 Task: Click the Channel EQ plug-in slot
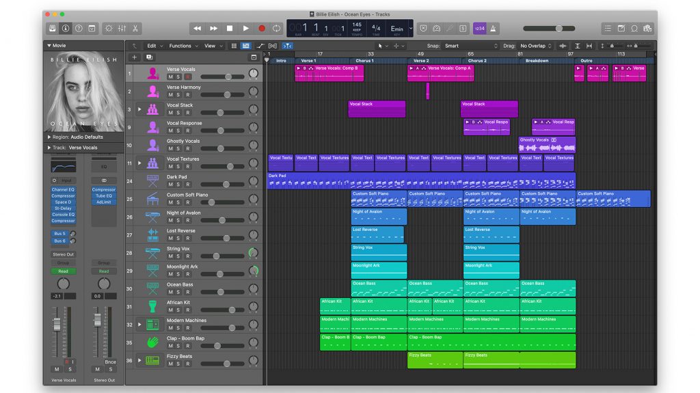click(x=63, y=189)
